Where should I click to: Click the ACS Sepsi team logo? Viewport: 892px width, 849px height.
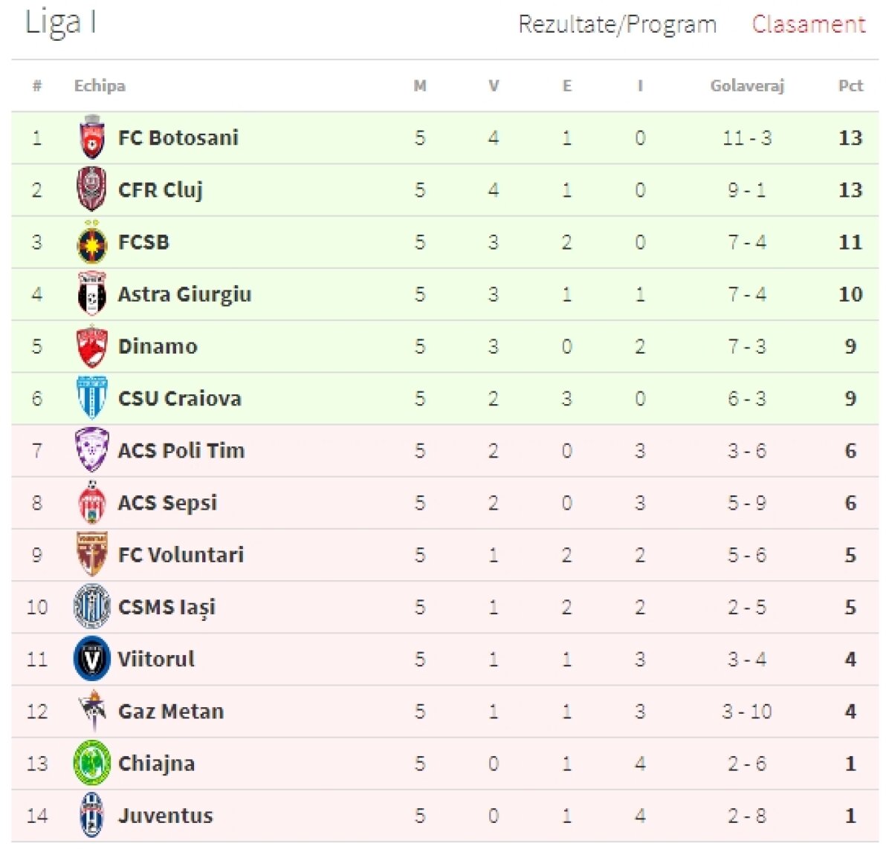point(92,503)
